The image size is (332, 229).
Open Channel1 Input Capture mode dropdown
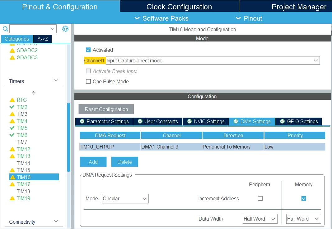tap(213, 61)
